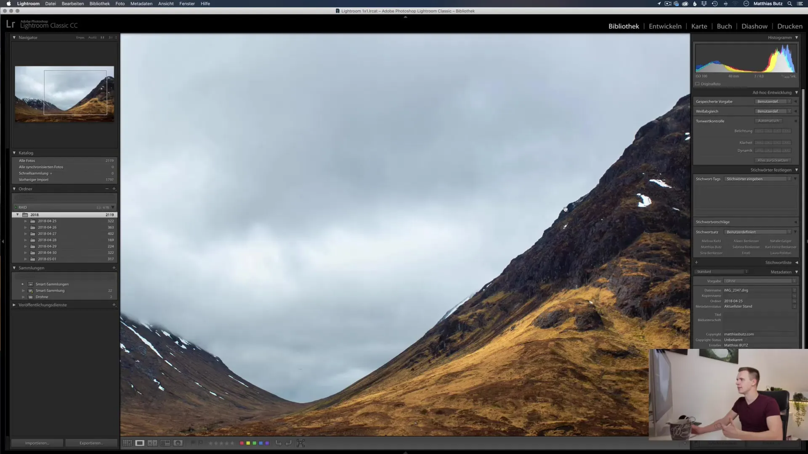This screenshot has height=454, width=808.
Task: Switch to the Karte module
Action: (x=699, y=26)
